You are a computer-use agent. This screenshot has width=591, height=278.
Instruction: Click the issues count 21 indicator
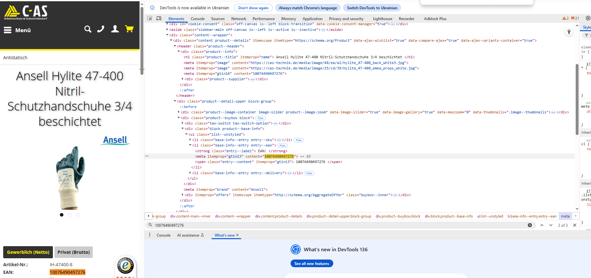(x=575, y=18)
